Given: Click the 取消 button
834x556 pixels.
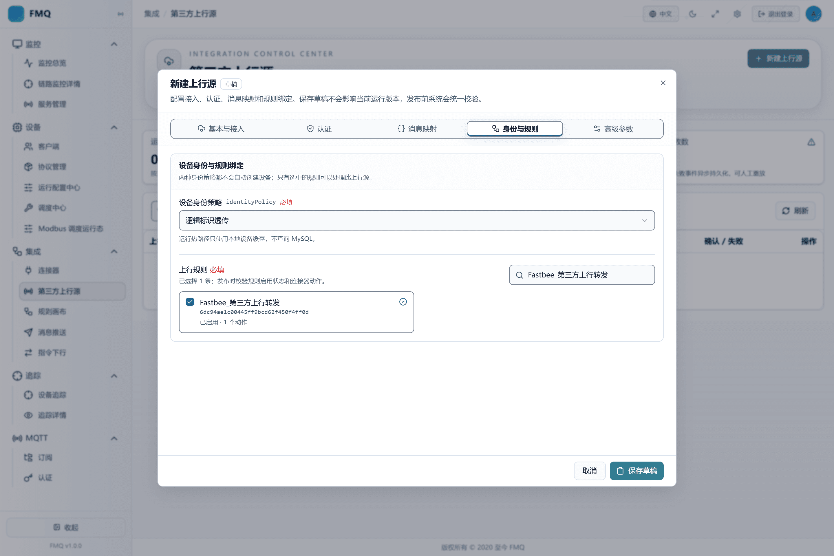Looking at the screenshot, I should [x=589, y=471].
